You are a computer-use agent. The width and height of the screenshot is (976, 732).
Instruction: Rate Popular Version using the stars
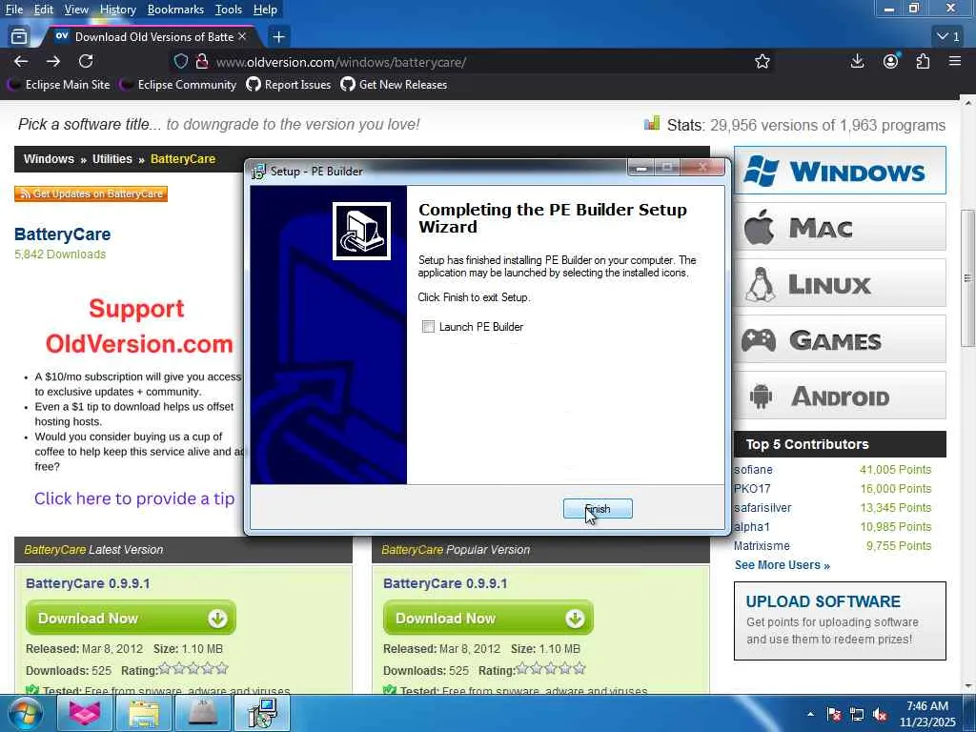click(551, 669)
